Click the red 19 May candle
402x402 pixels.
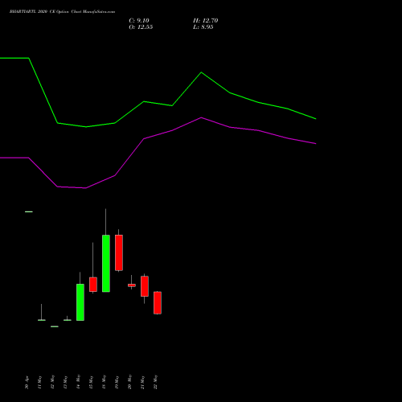[119, 252]
